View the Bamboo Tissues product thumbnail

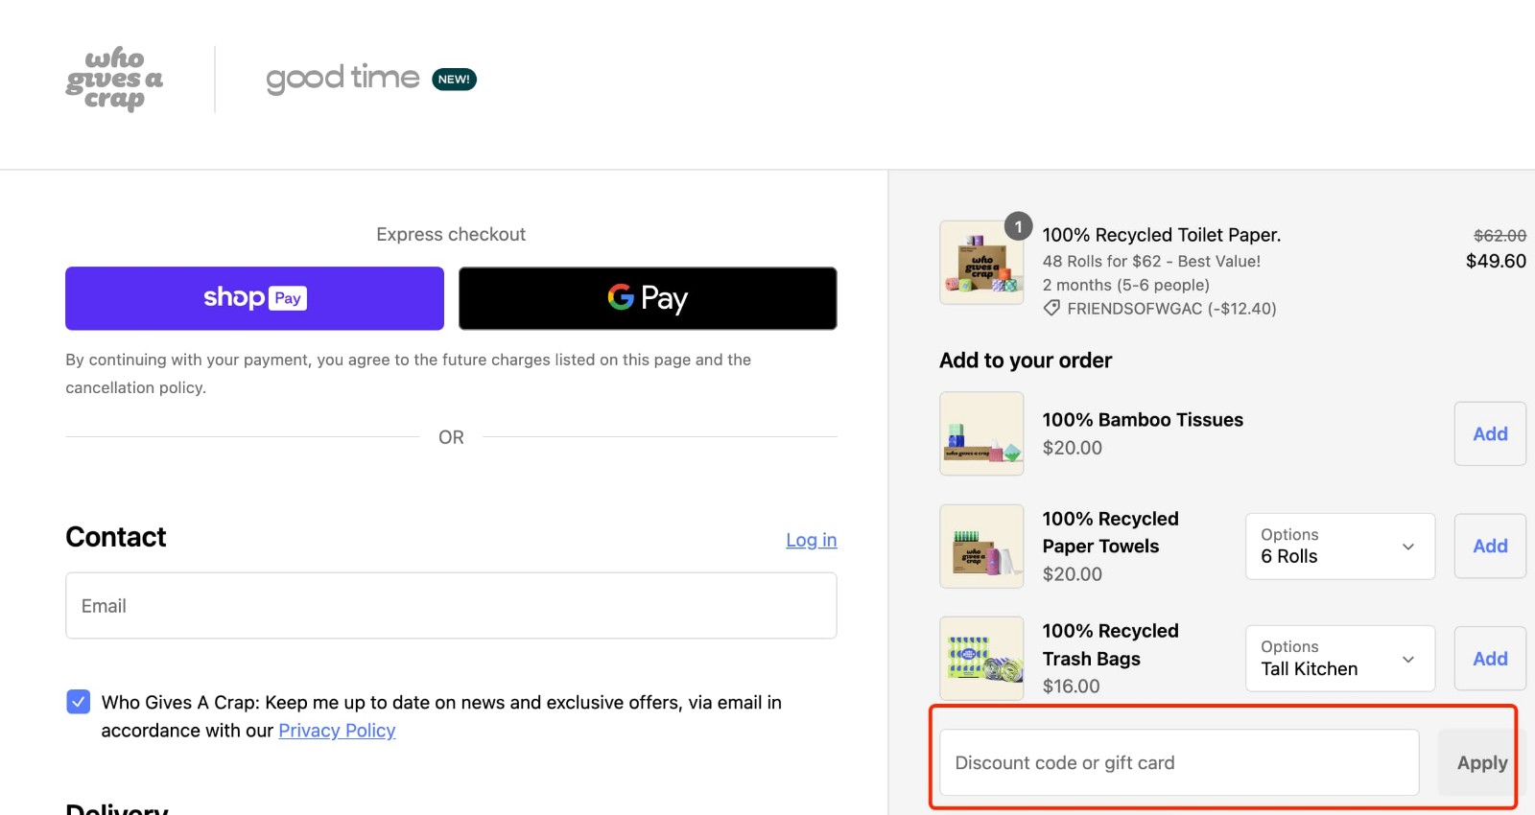[x=981, y=433]
